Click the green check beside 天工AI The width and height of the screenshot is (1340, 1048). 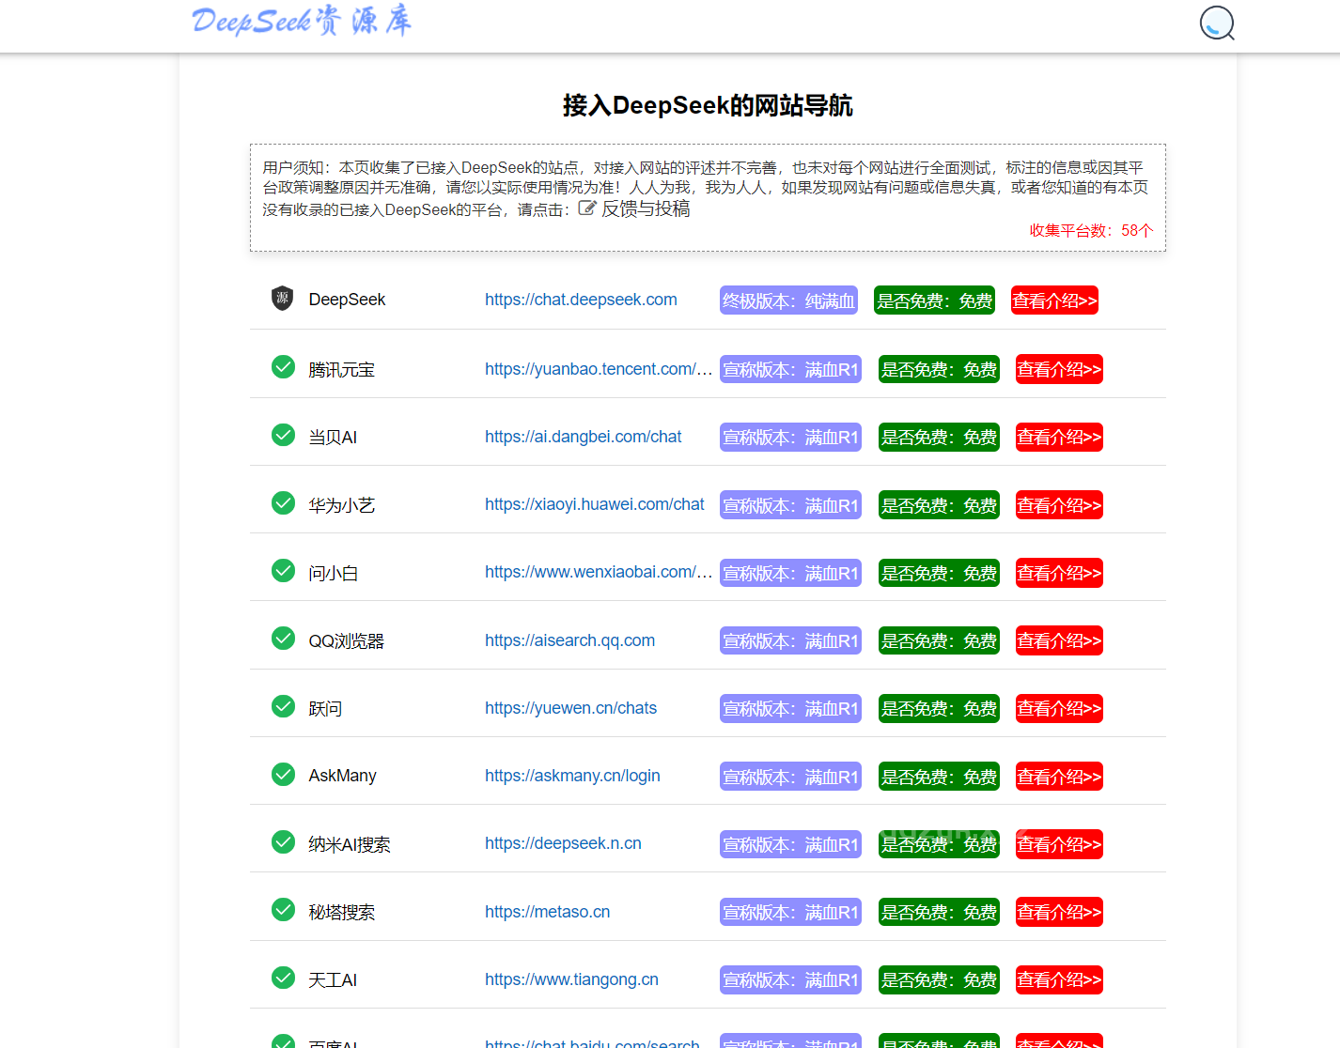(283, 978)
